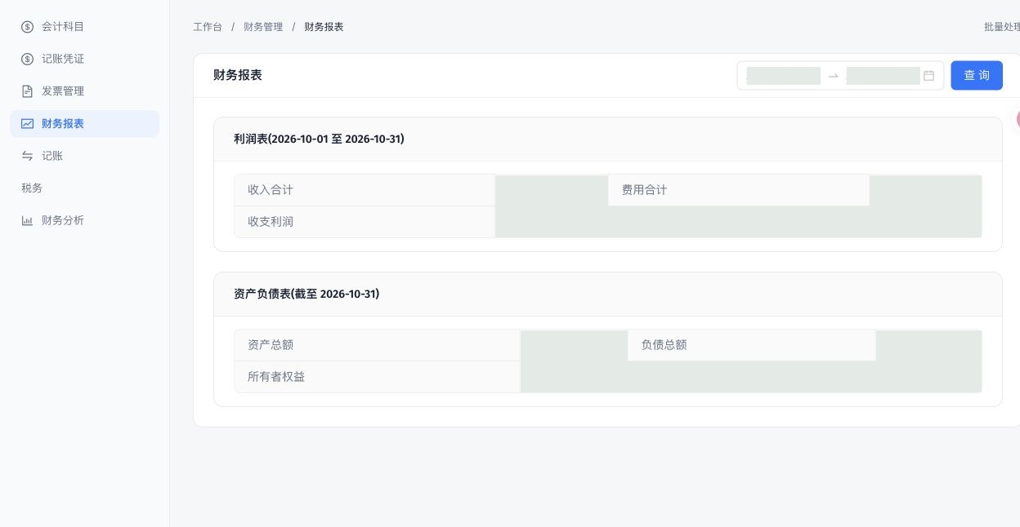Viewport: 1020px width, 527px height.
Task: Click the 资产负债表(截至 2026-10-31) heading
Action: [x=306, y=294]
